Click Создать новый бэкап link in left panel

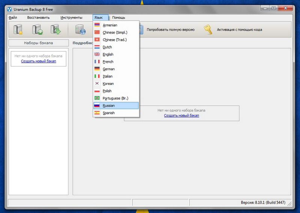click(39, 61)
